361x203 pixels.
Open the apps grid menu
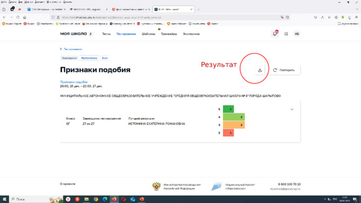coord(286,34)
